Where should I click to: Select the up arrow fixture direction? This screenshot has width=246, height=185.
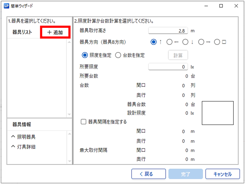click(x=153, y=42)
